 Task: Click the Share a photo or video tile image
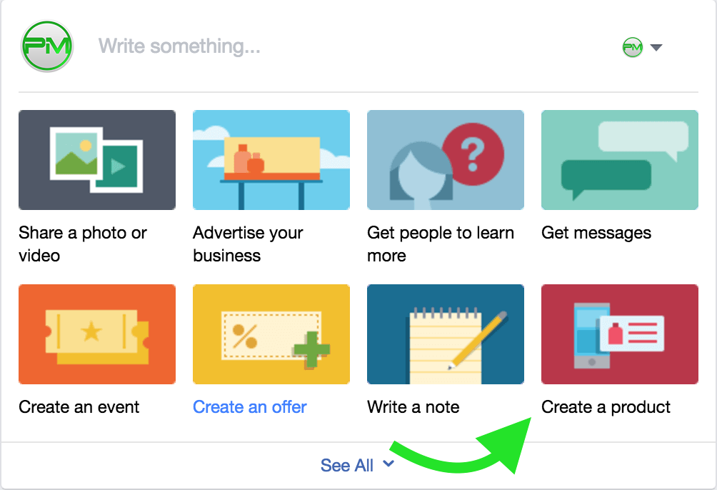pyautogui.click(x=97, y=160)
